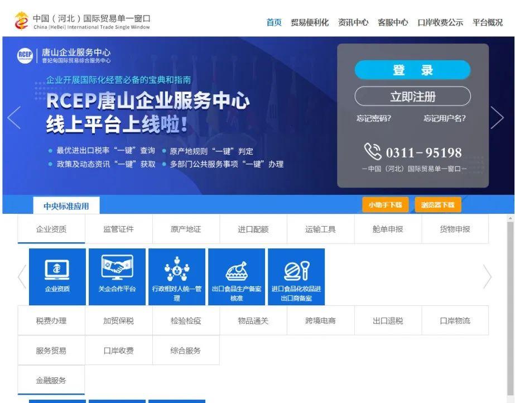The height and width of the screenshot is (403, 515).
Task: Click the RCEP唐山企业服务中心 banner headline
Action: click(x=147, y=100)
